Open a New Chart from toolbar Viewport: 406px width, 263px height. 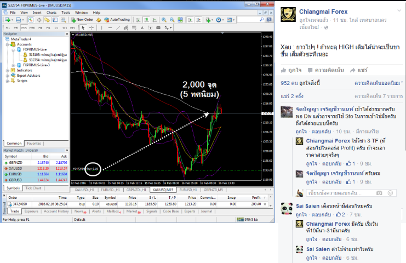coord(8,20)
